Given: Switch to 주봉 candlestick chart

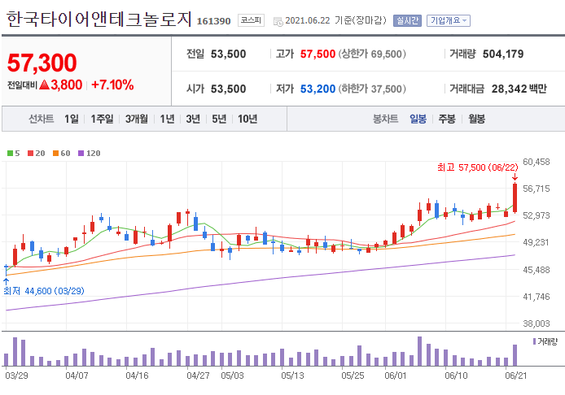Looking at the screenshot, I should point(447,119).
